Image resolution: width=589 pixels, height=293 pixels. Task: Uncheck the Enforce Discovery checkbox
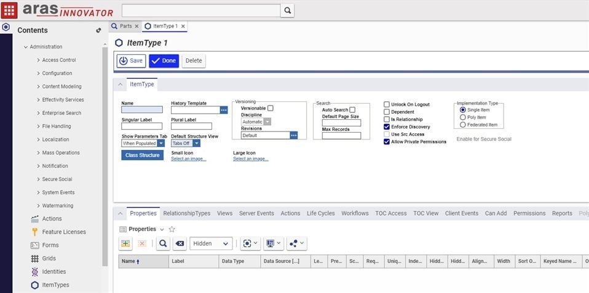(387, 127)
